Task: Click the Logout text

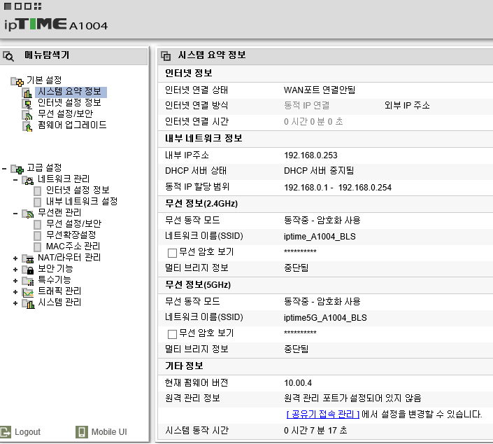Action: pyautogui.click(x=28, y=432)
